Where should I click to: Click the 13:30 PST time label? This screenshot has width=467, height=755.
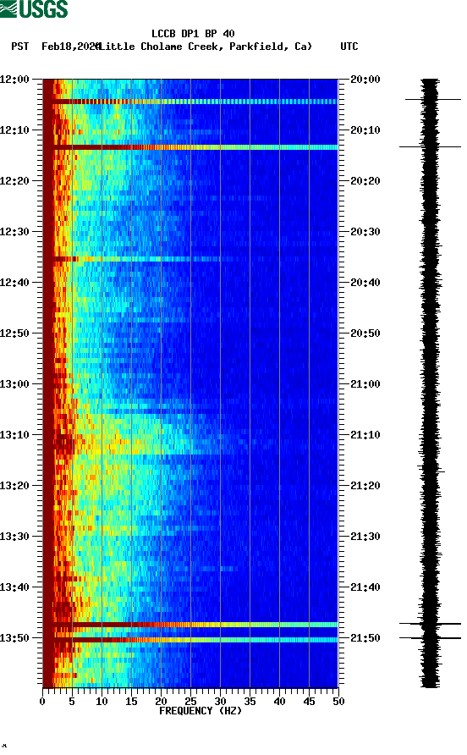14,537
